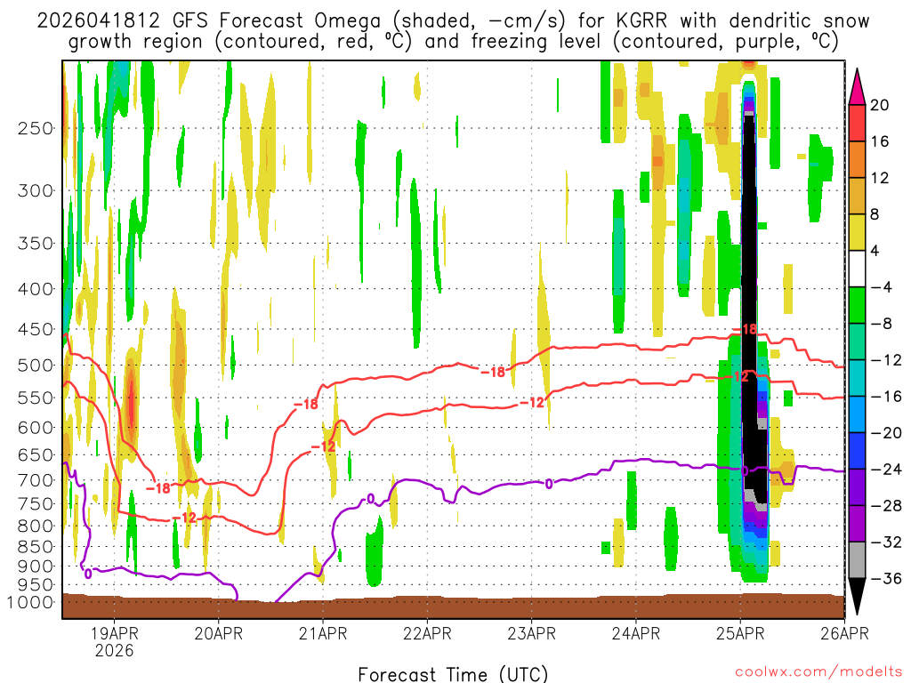The image size is (911, 683).
Task: Click the pink upward arrow atop colorbar
Action: click(857, 86)
